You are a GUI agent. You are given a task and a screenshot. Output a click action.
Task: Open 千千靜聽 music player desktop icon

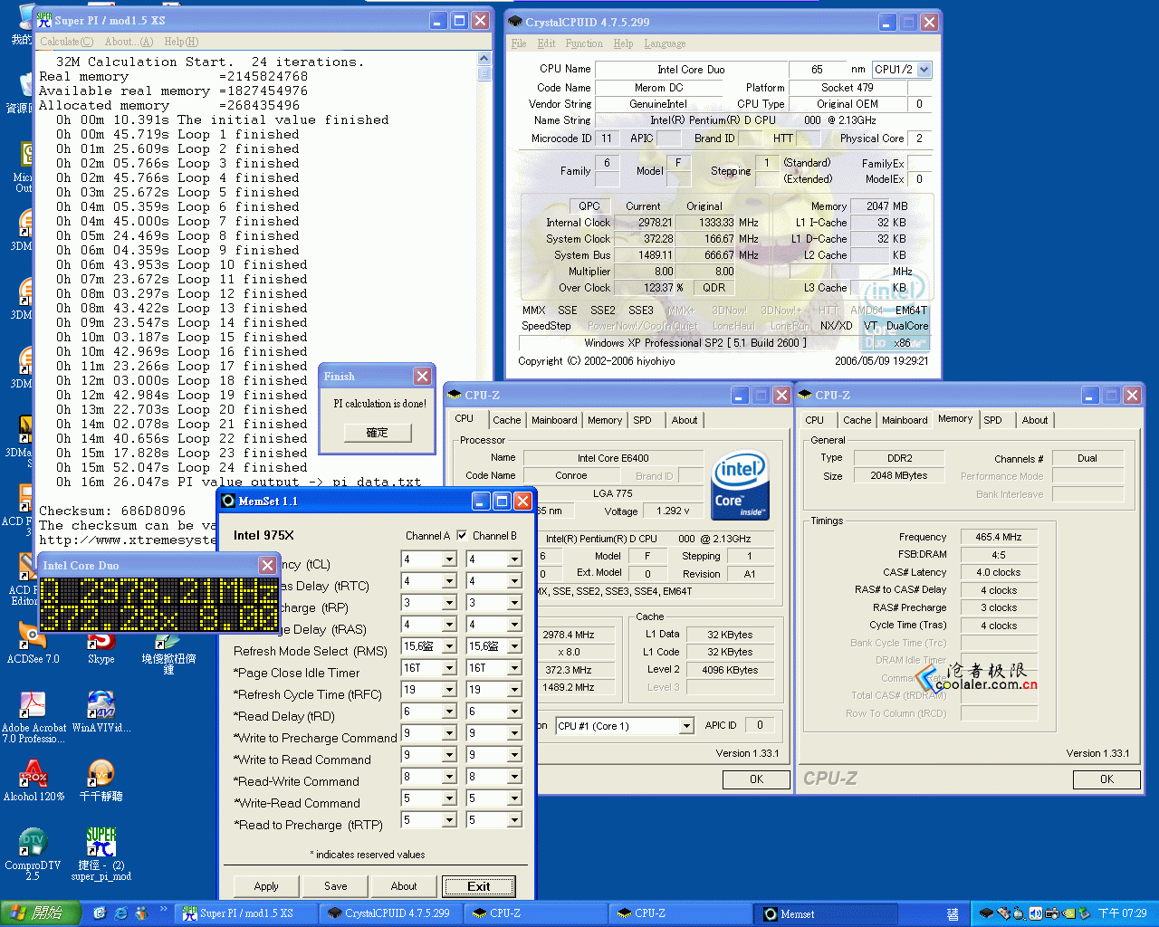pos(101,781)
